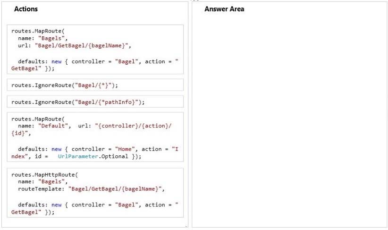Click the routes.MapRoute( line of the Default block
The width and height of the screenshot is (388, 230).
(x=38, y=119)
